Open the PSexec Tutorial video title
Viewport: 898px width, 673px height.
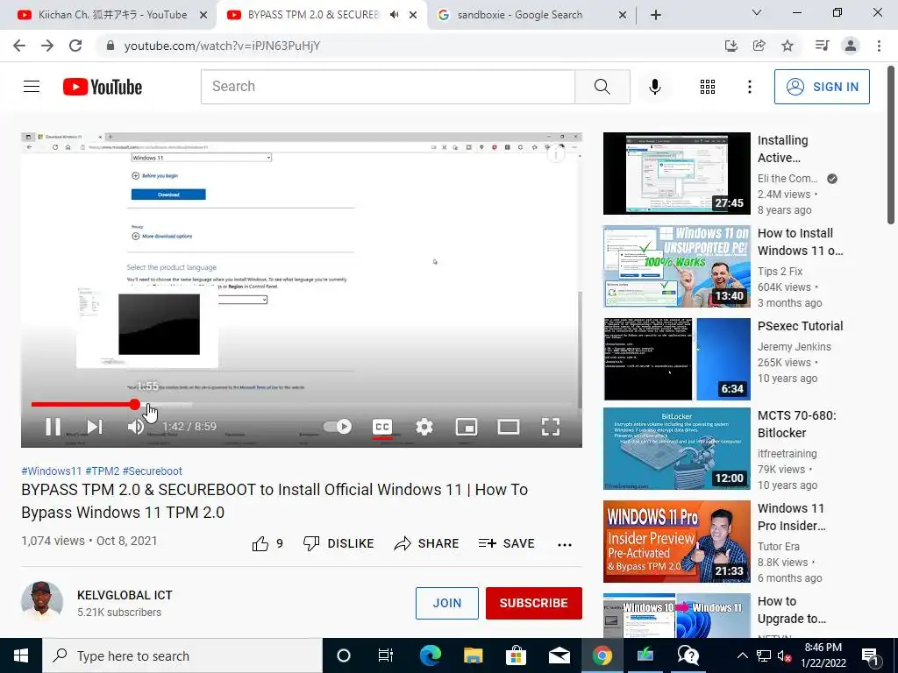click(x=800, y=326)
